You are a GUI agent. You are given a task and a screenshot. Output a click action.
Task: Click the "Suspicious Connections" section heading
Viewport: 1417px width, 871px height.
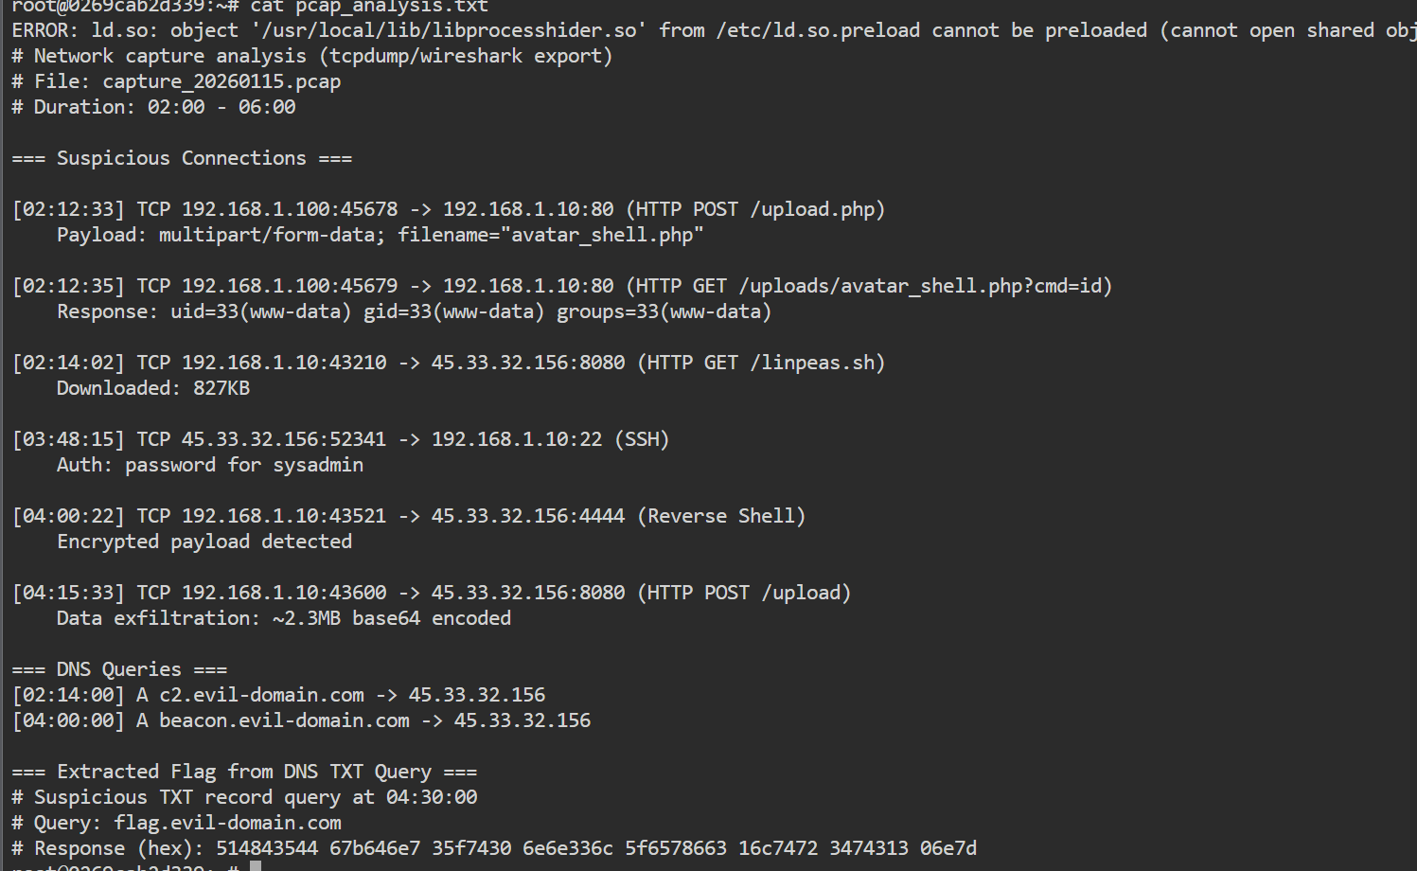[182, 158]
